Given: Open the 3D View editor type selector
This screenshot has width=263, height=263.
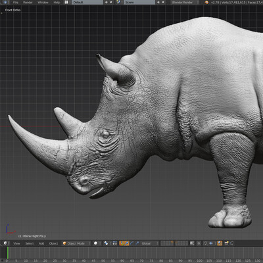Looking at the screenshot, I should click(6, 243).
